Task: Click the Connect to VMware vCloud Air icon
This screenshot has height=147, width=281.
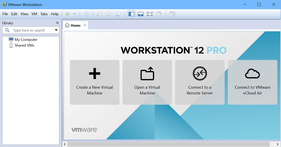Action: point(252,73)
